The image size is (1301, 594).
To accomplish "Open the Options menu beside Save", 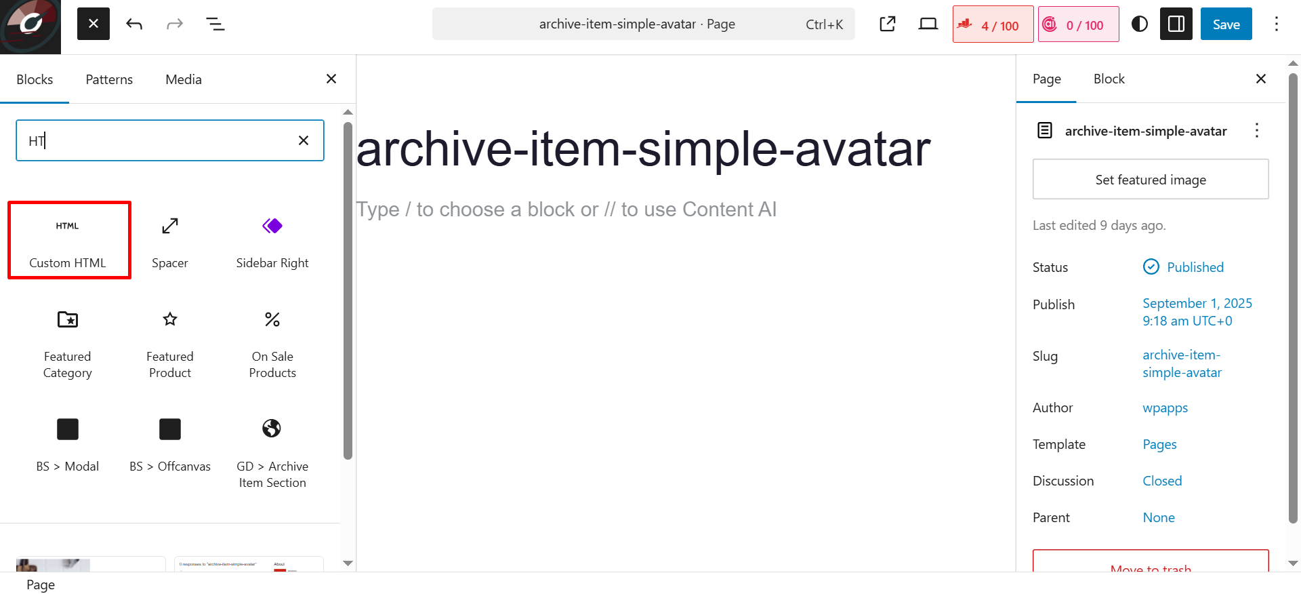I will pyautogui.click(x=1277, y=24).
